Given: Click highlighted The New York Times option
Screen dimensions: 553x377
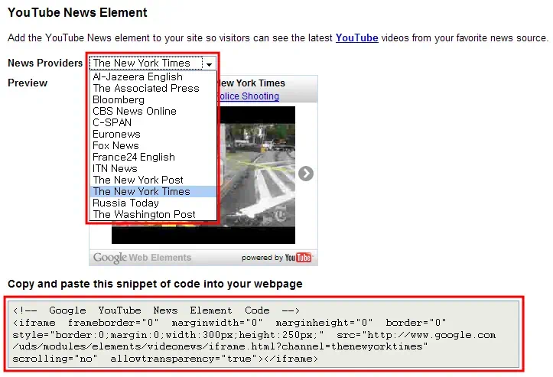Looking at the screenshot, I should [x=142, y=191].
